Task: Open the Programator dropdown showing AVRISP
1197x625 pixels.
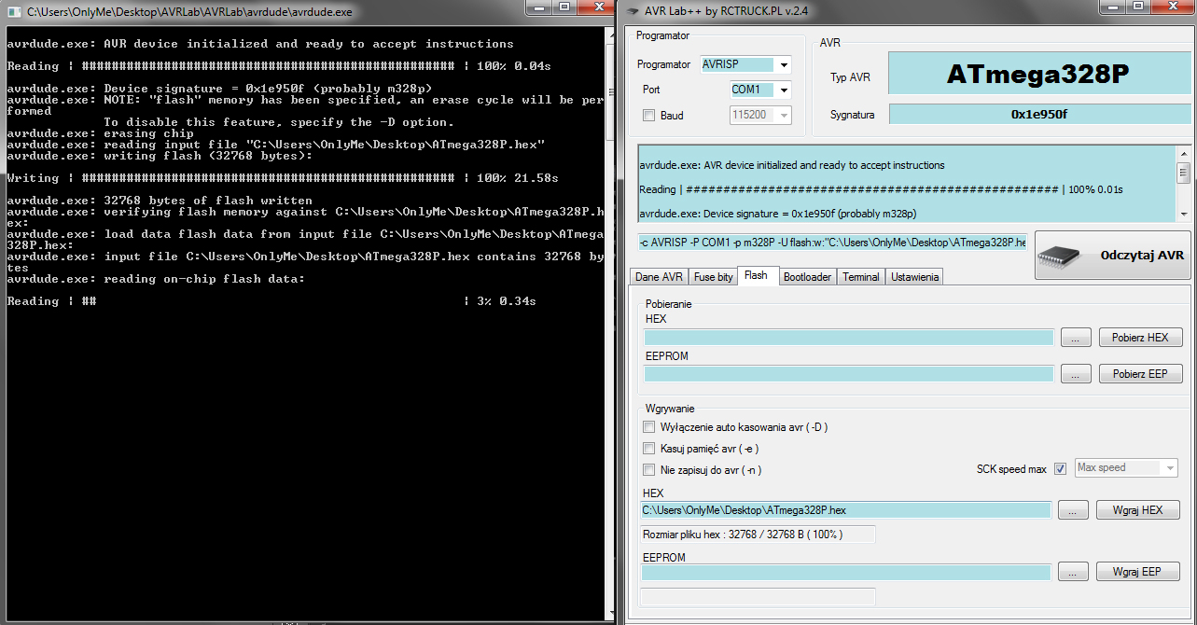Action: (x=745, y=64)
